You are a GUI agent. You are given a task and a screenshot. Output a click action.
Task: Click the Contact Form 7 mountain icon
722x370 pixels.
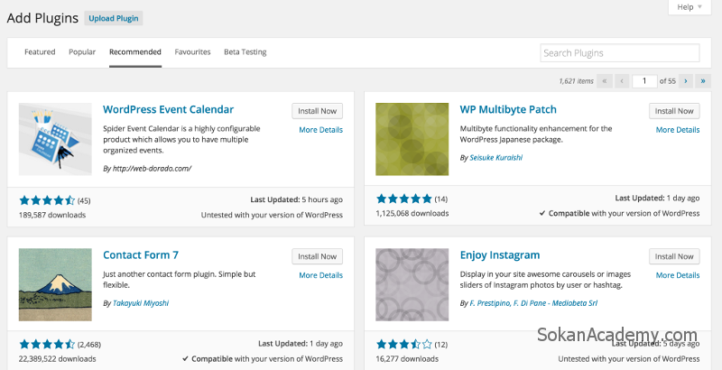click(55, 284)
